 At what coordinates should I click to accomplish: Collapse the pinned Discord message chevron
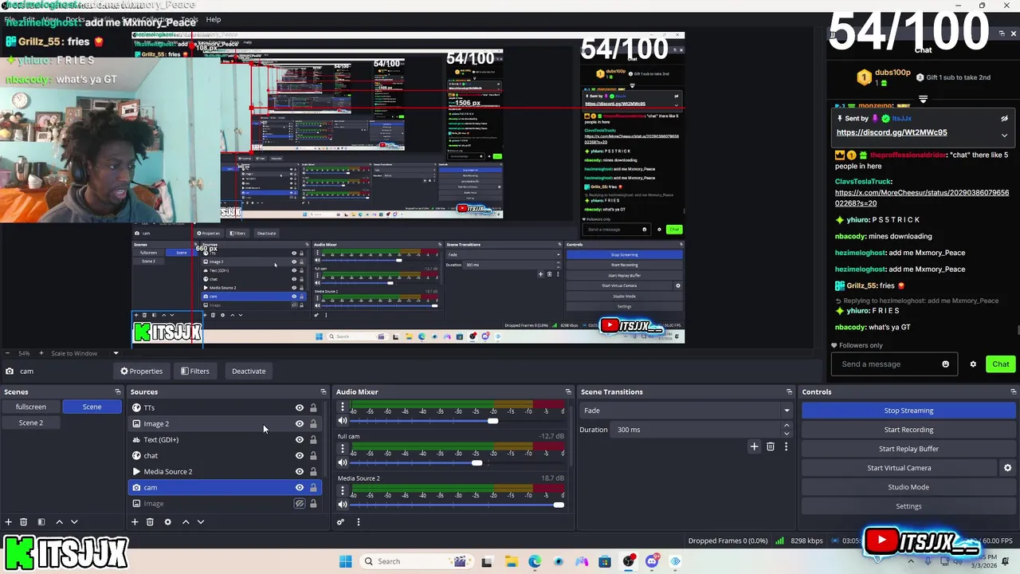pos(1004,136)
